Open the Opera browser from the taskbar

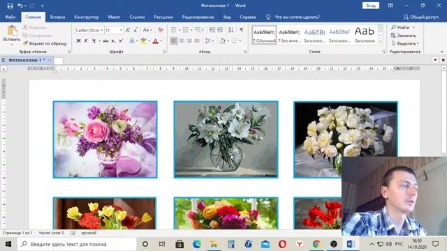point(282,244)
